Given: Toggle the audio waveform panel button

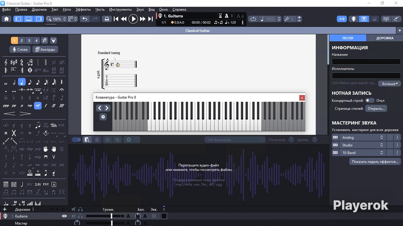Looking at the screenshot, I should (342, 19).
